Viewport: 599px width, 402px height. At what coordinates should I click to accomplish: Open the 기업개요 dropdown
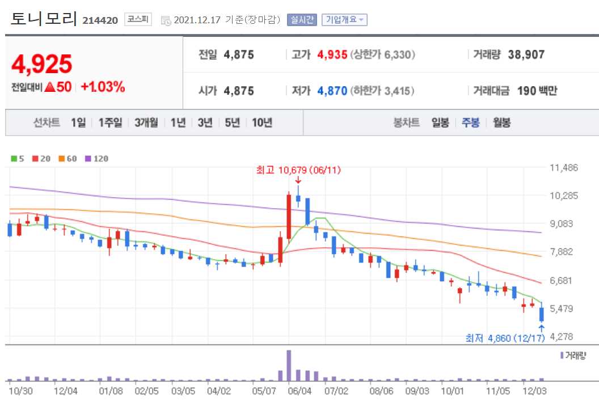click(x=343, y=19)
